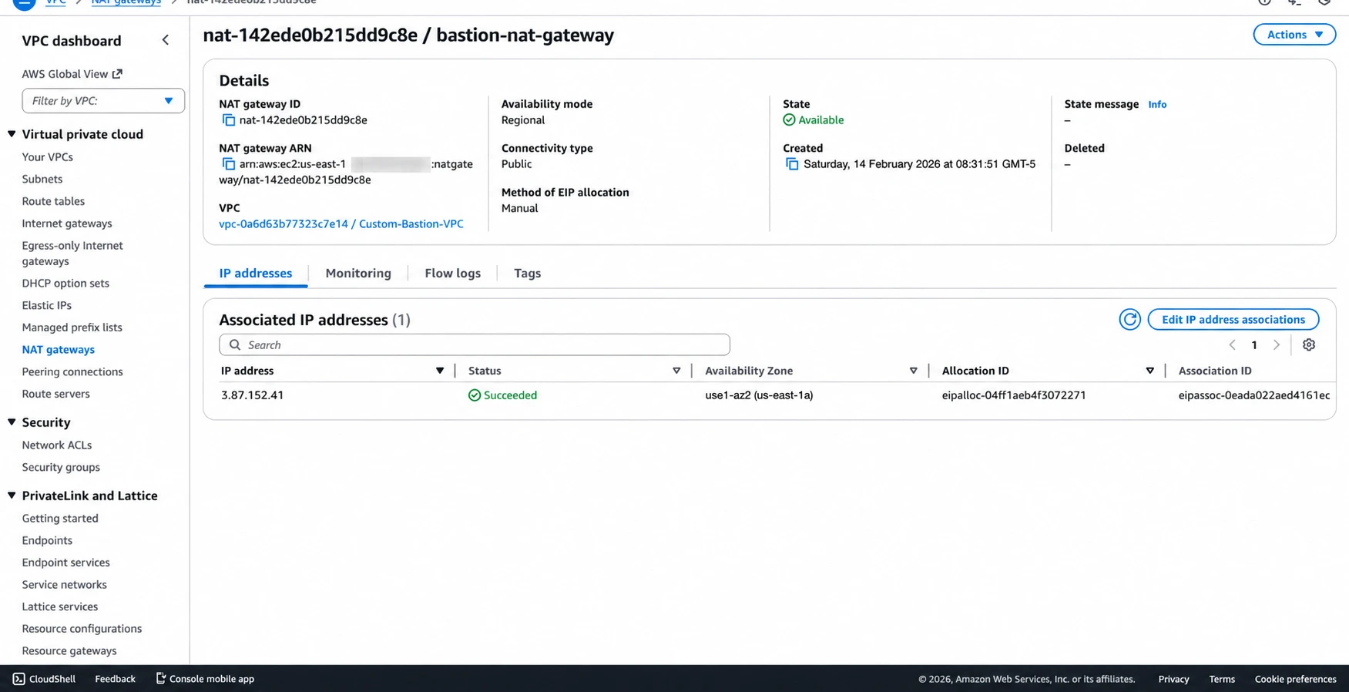Go to Subnets page
Viewport: 1349px width, 692px height.
point(42,179)
